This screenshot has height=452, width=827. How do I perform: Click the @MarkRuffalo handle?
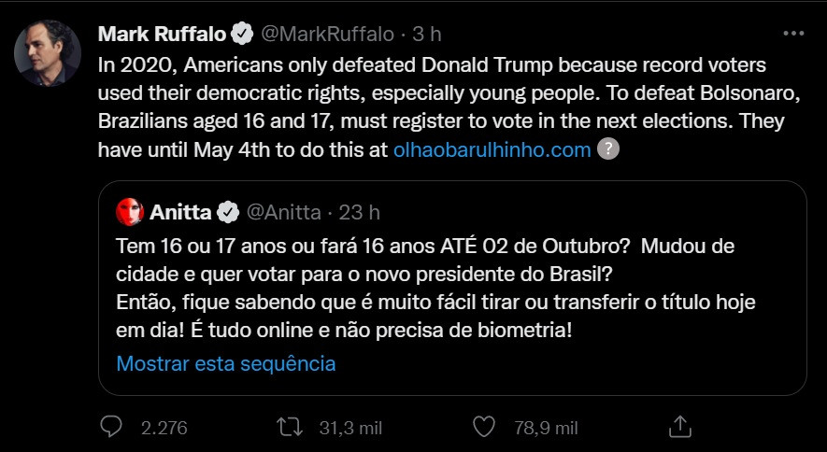[x=325, y=35]
